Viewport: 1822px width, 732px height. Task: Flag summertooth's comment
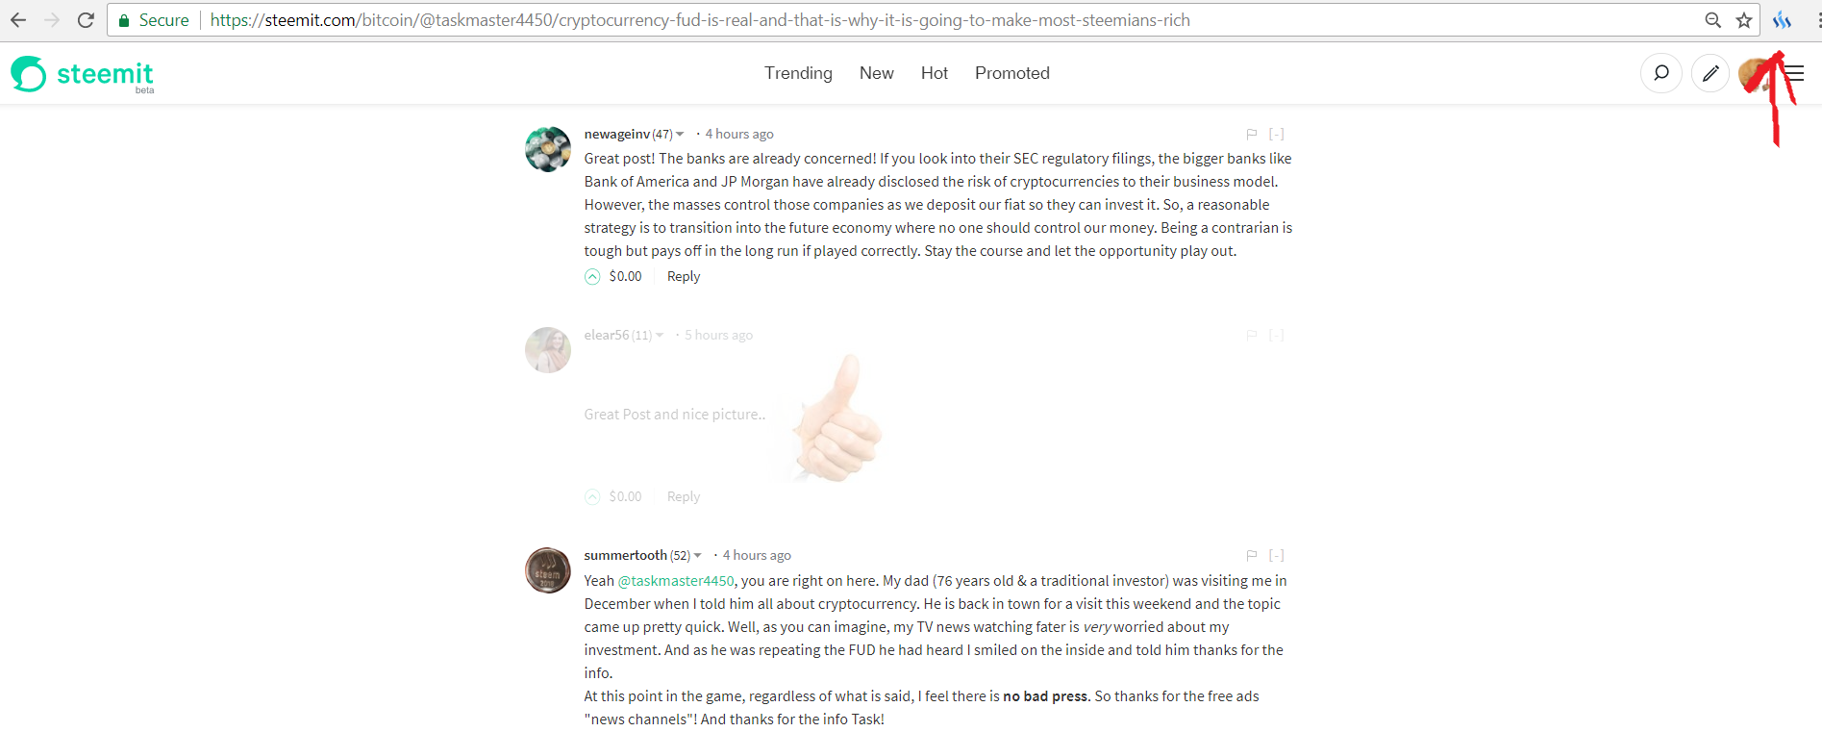tap(1251, 556)
